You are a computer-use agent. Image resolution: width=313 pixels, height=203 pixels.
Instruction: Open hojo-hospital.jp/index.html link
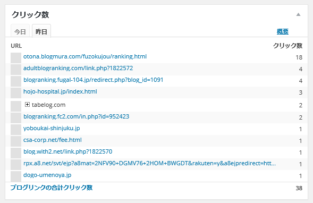[x=60, y=91]
